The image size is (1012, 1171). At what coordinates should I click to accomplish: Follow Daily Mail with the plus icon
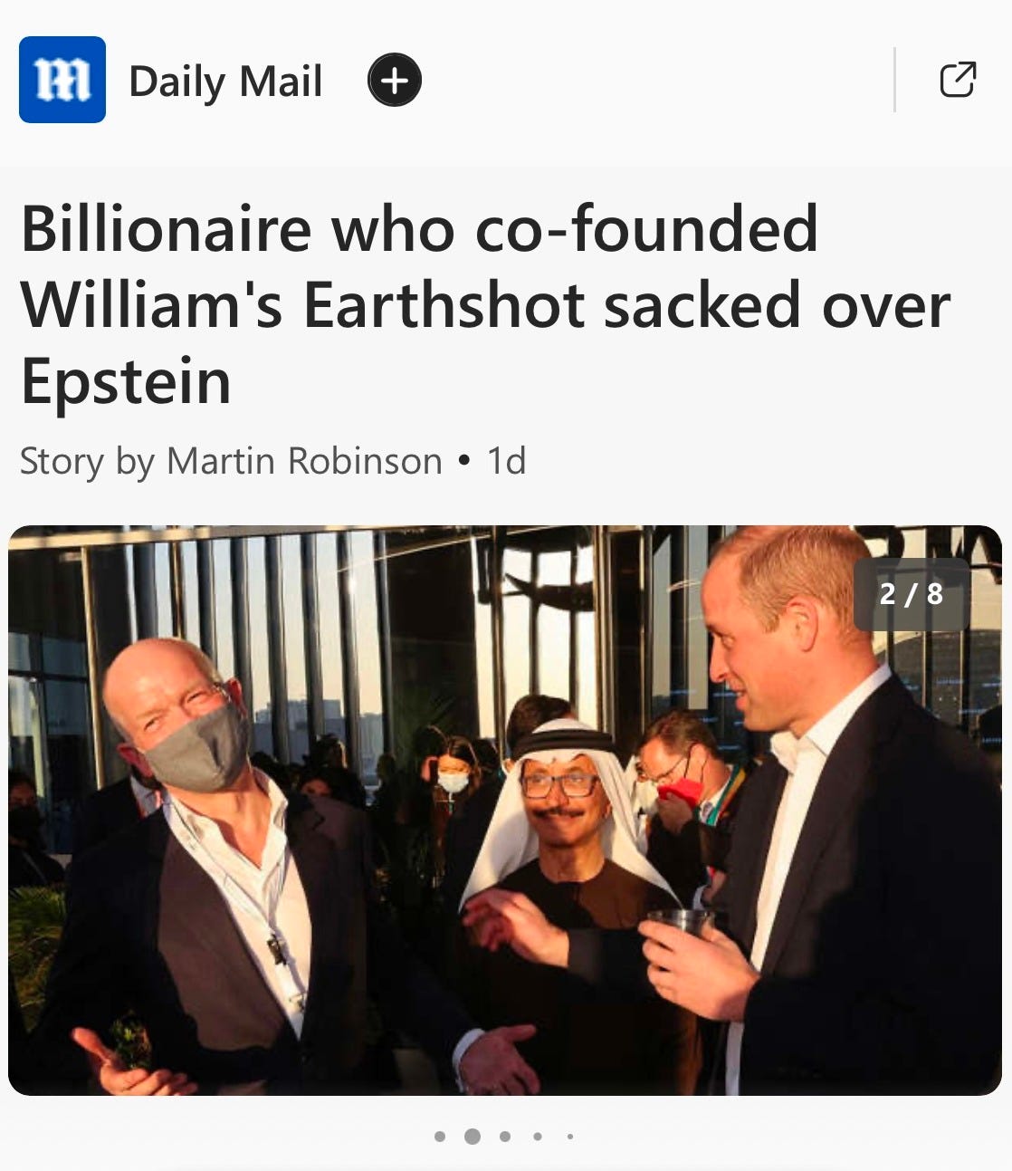coord(394,81)
